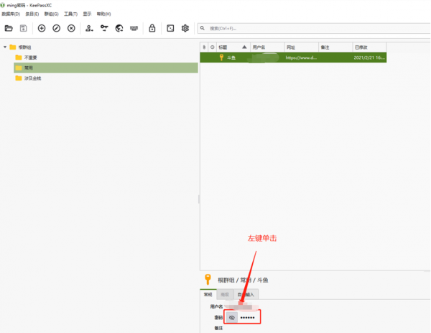Image resolution: width=431 pixels, height=333 pixels.
Task: Sort entries by 已修改 column header
Action: click(x=363, y=47)
